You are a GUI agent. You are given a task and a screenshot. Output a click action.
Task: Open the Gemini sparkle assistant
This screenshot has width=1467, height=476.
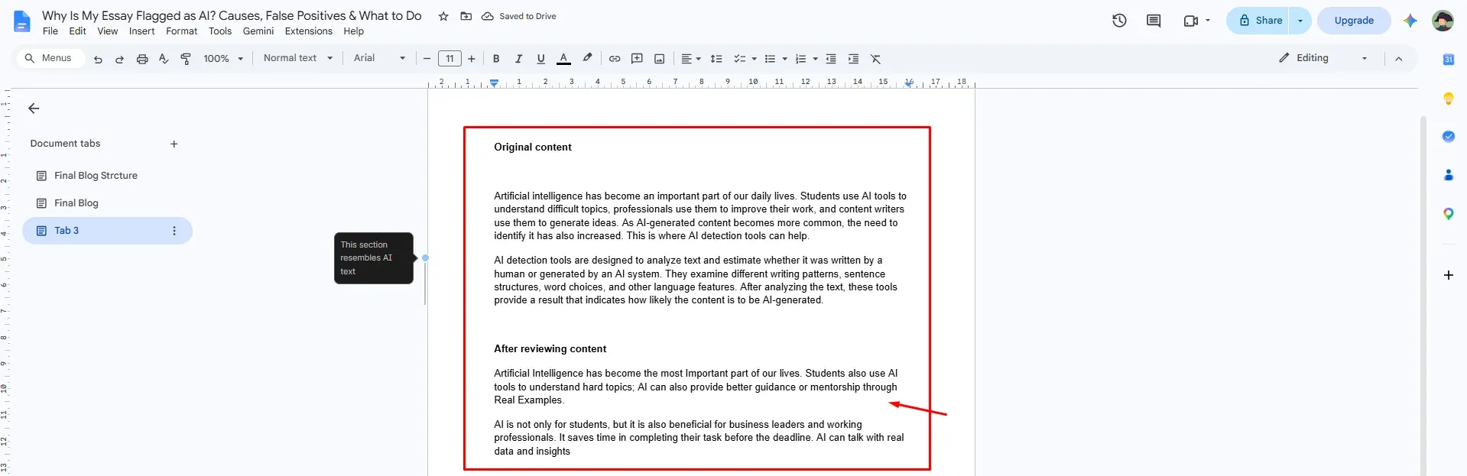[1410, 21]
